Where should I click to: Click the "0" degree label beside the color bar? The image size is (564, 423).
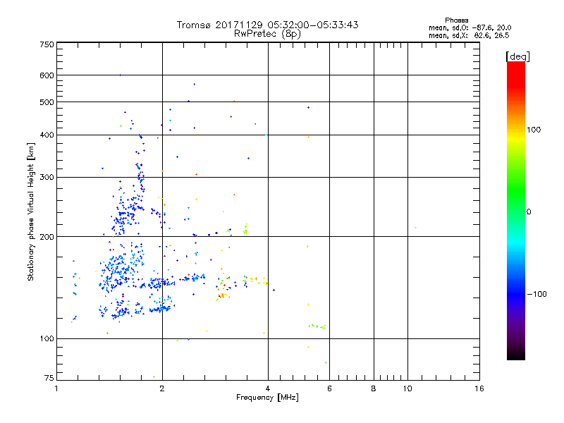[529, 211]
